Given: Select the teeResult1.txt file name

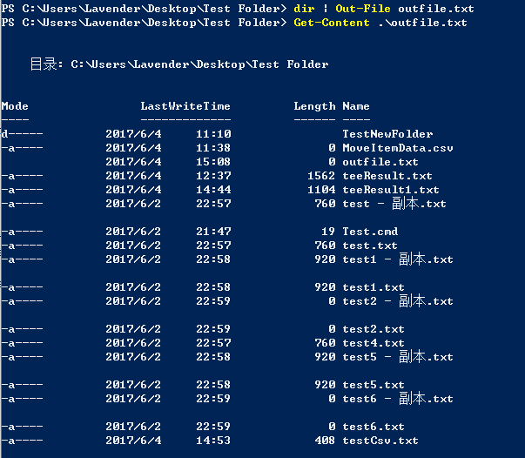Looking at the screenshot, I should 391,190.
